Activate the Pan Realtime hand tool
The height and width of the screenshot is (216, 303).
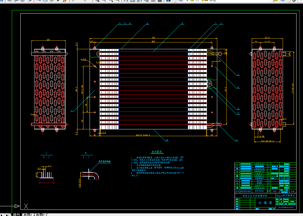pyautogui.click(x=97, y=1)
